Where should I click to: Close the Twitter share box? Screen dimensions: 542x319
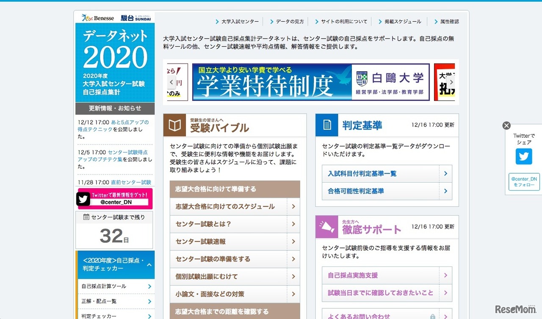(x=506, y=125)
